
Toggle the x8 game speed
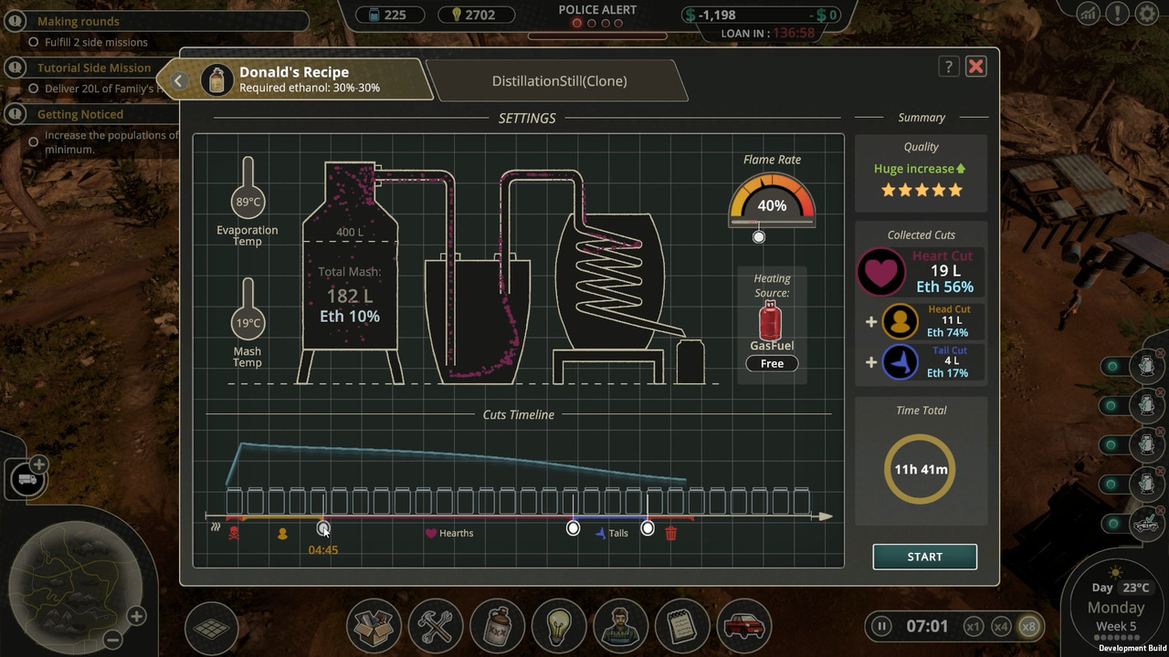1029,627
